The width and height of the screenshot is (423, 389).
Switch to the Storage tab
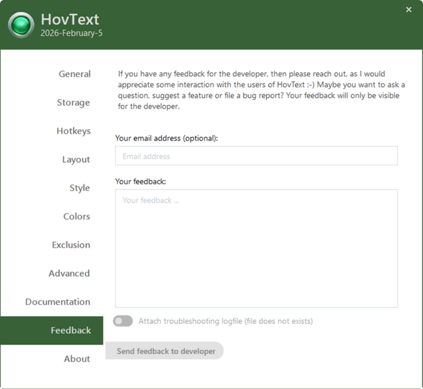[x=73, y=103]
